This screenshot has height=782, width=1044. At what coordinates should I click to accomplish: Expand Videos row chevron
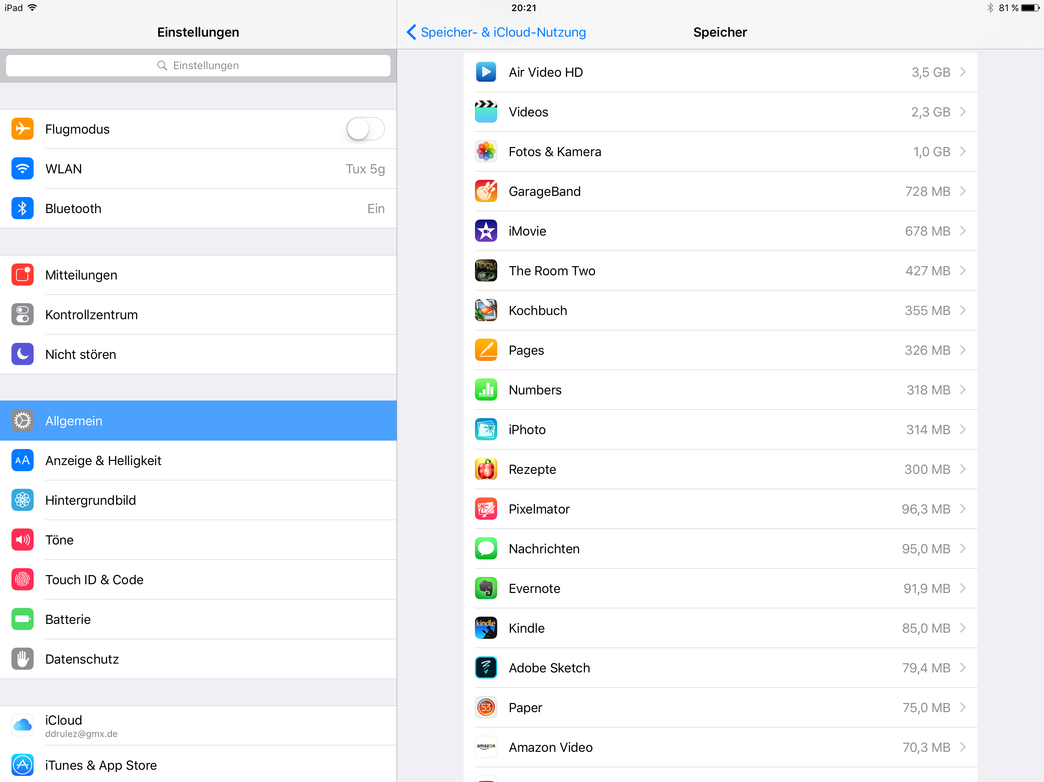[x=963, y=112]
